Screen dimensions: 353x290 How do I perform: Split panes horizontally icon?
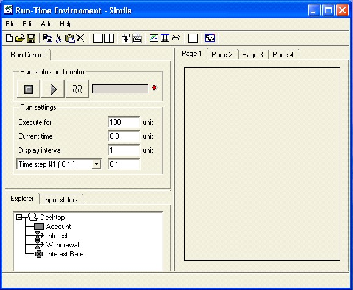[98, 38]
